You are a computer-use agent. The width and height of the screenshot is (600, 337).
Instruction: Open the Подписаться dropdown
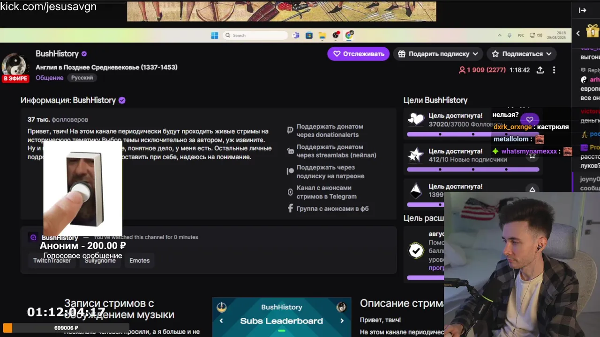[521, 54]
